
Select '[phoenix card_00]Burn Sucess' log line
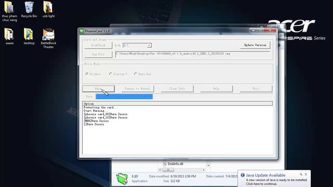[106, 114]
